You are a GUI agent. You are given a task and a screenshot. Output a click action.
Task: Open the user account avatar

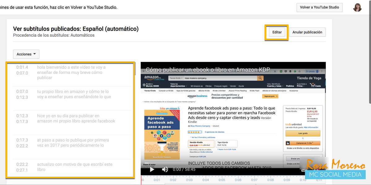357,7
